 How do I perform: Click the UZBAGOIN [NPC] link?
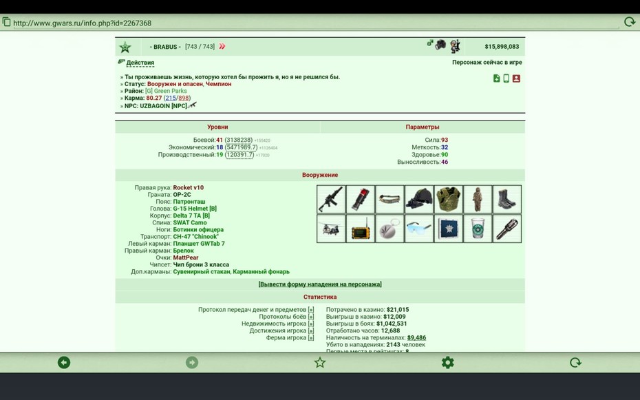click(x=163, y=106)
